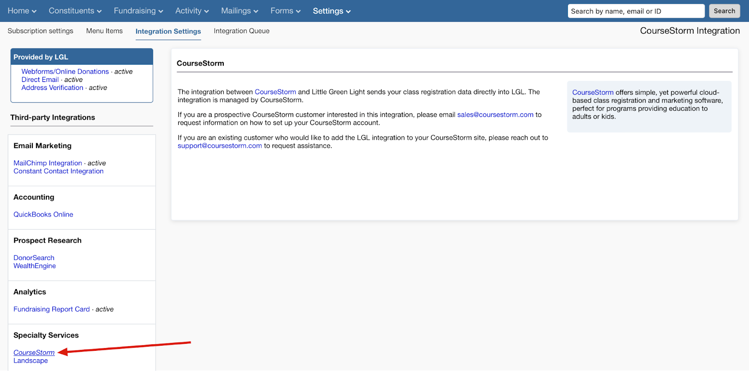749x371 pixels.
Task: Expand the Constituents menu
Action: point(75,11)
